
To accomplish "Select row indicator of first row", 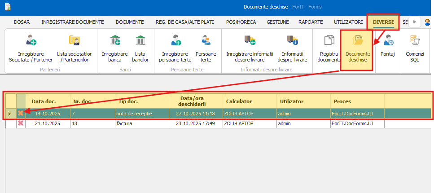I will click(10, 114).
